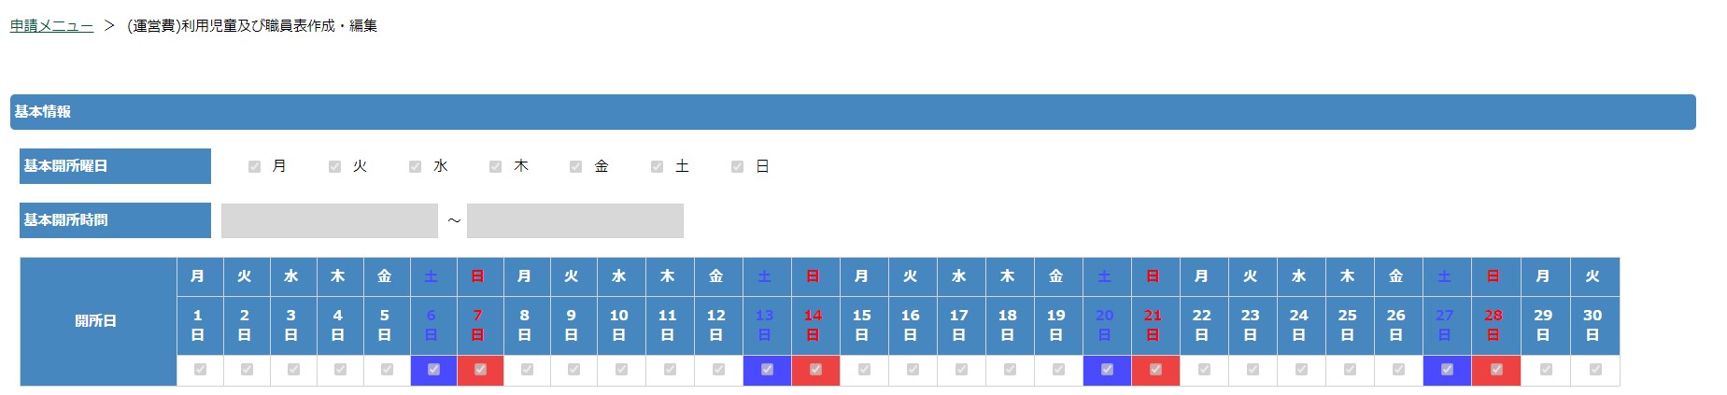Toggle the red Sunday 14日 checkbox

[815, 369]
